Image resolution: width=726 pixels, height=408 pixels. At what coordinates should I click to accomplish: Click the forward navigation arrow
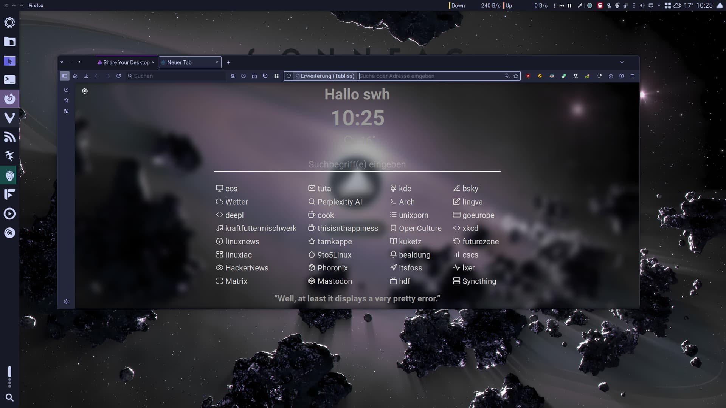tap(108, 76)
